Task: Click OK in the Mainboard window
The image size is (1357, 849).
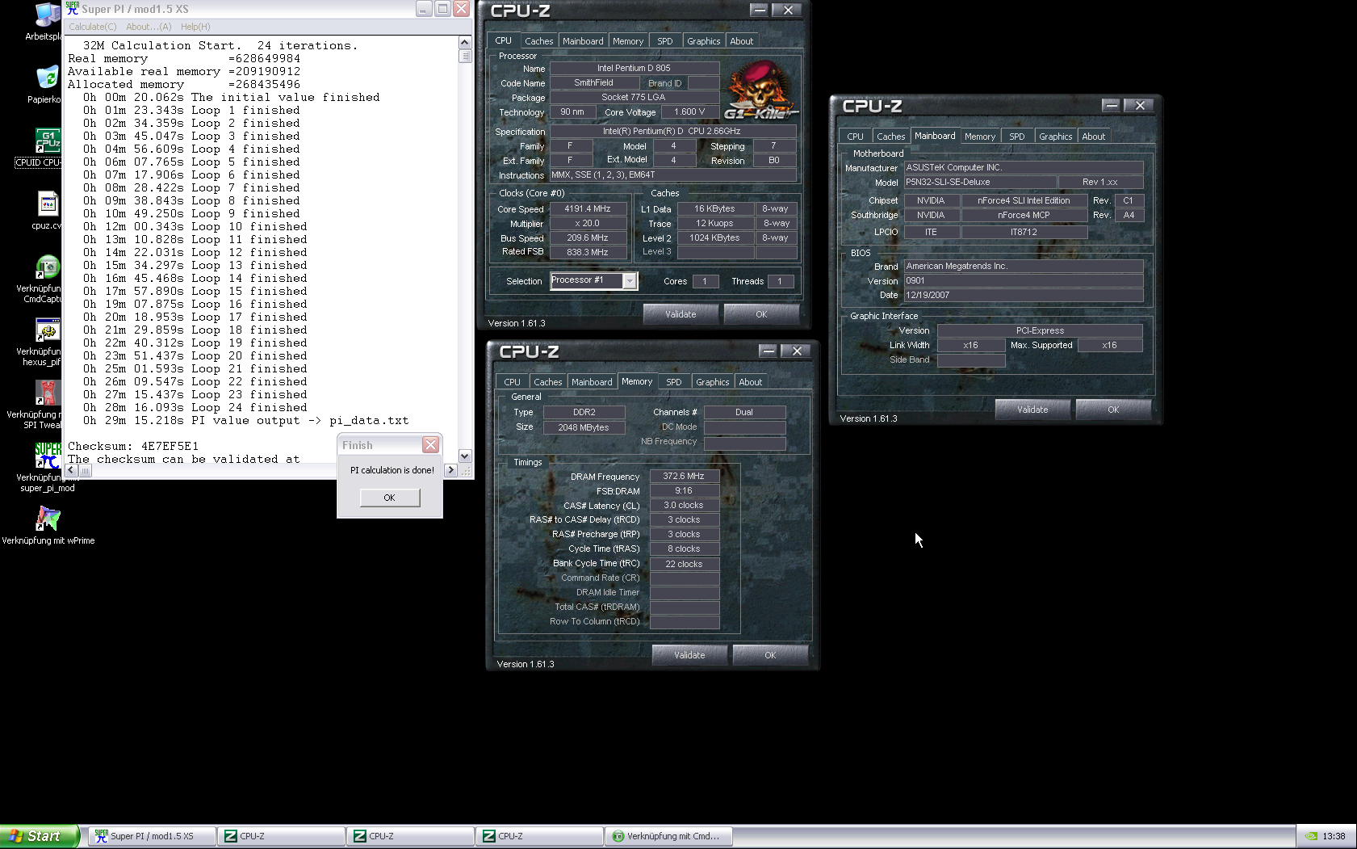Action: [x=1113, y=410]
